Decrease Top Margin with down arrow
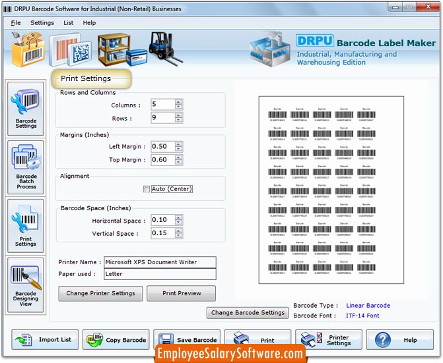Image resolution: width=443 pixels, height=363 pixels. tap(178, 162)
